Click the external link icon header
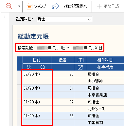This screenshot has width=124, height=126. point(80,67)
